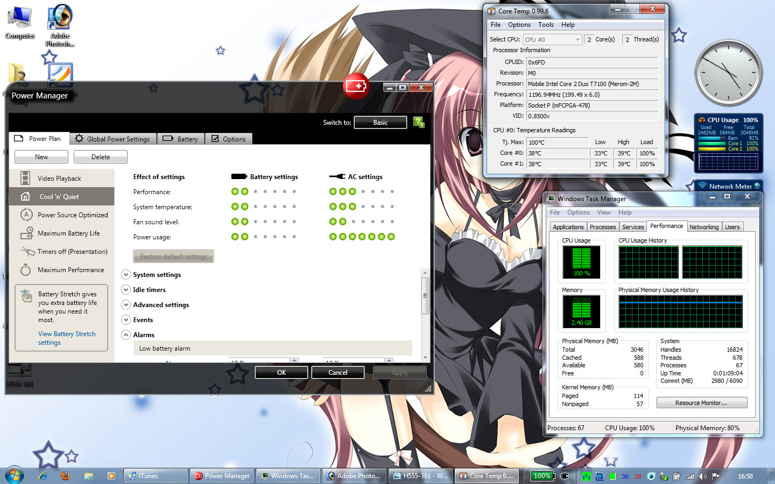Open the volume speaker tray icon

tap(703, 476)
